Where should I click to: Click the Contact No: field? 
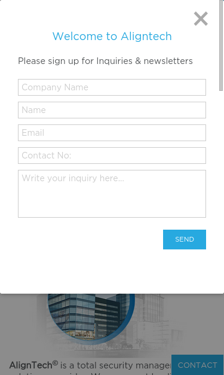tap(112, 156)
